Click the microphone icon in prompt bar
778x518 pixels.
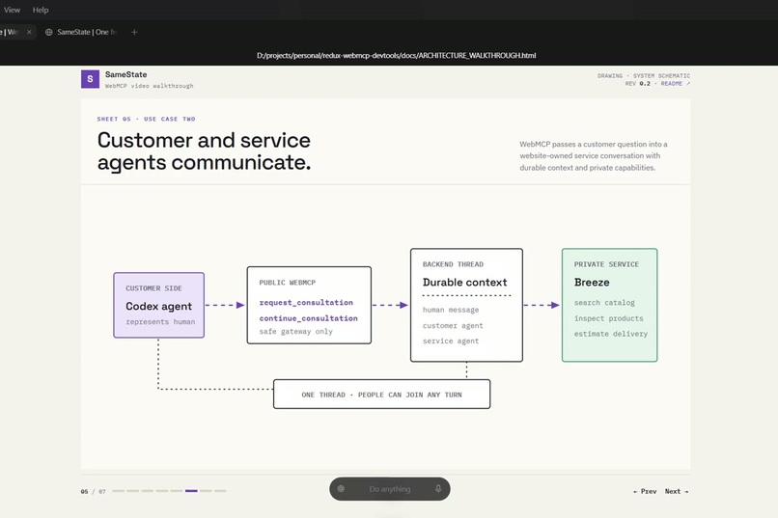pyautogui.click(x=438, y=489)
